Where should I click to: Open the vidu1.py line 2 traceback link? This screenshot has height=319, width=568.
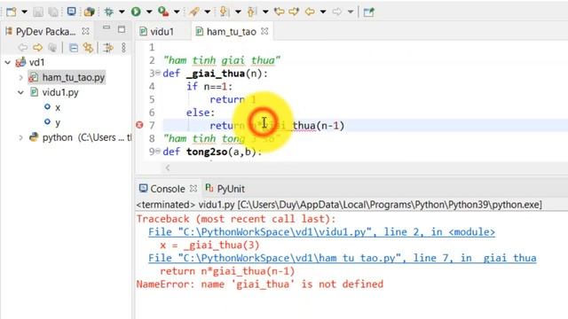(321, 232)
